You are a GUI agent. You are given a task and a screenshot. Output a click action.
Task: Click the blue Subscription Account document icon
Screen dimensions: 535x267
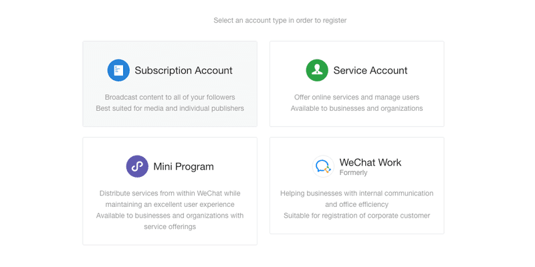click(118, 70)
